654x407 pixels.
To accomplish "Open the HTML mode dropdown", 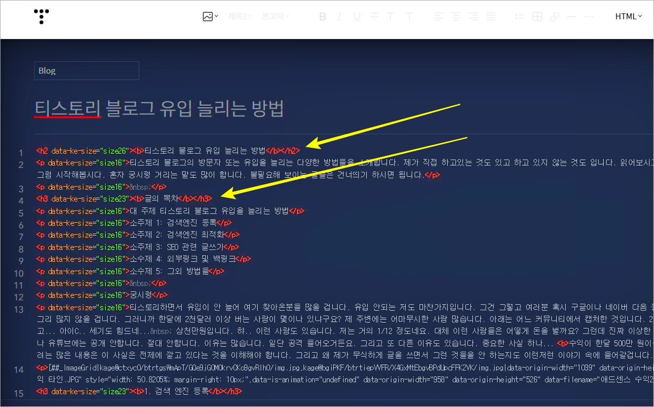I will [x=628, y=16].
